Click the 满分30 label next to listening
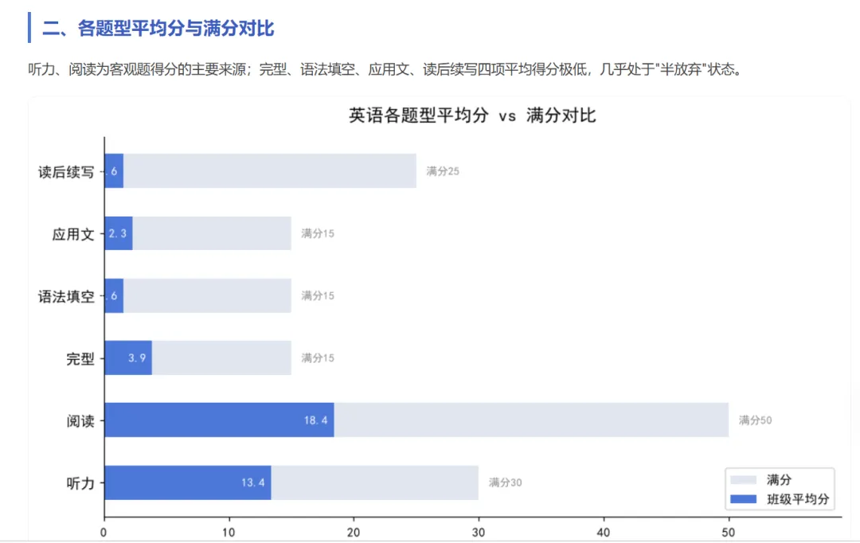 pyautogui.click(x=505, y=482)
